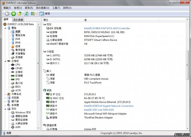Screen dimensions: 191x137
Task: Select the C: (NTFS) partition row
Action: pos(114,55)
